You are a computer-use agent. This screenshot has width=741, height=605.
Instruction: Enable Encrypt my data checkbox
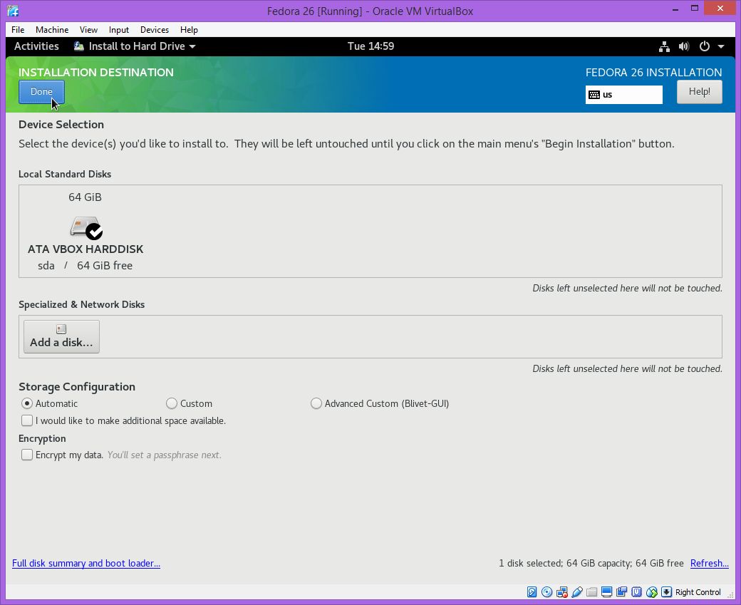tap(27, 455)
